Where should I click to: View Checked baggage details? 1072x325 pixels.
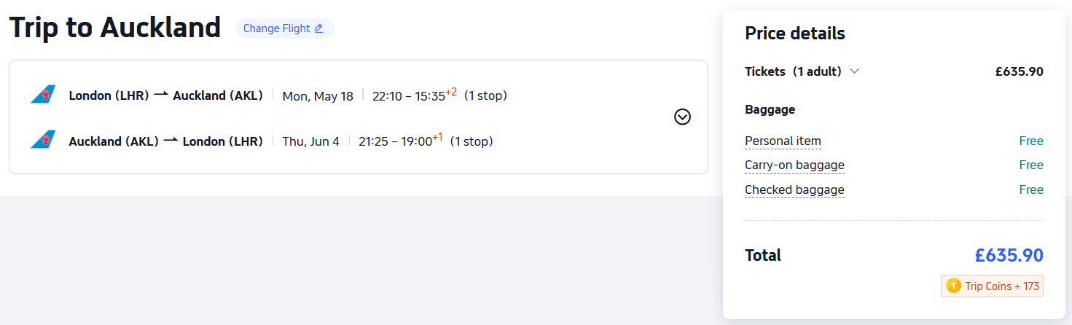tap(794, 190)
